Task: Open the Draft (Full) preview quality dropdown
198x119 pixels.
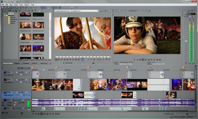Action: click(138, 11)
